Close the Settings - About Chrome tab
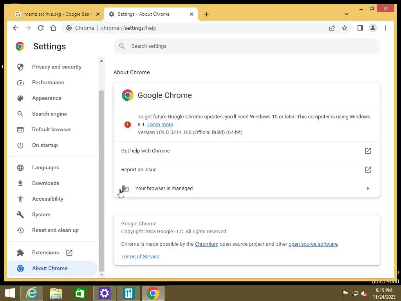Screen dimensions: 401x301 pos(191,14)
